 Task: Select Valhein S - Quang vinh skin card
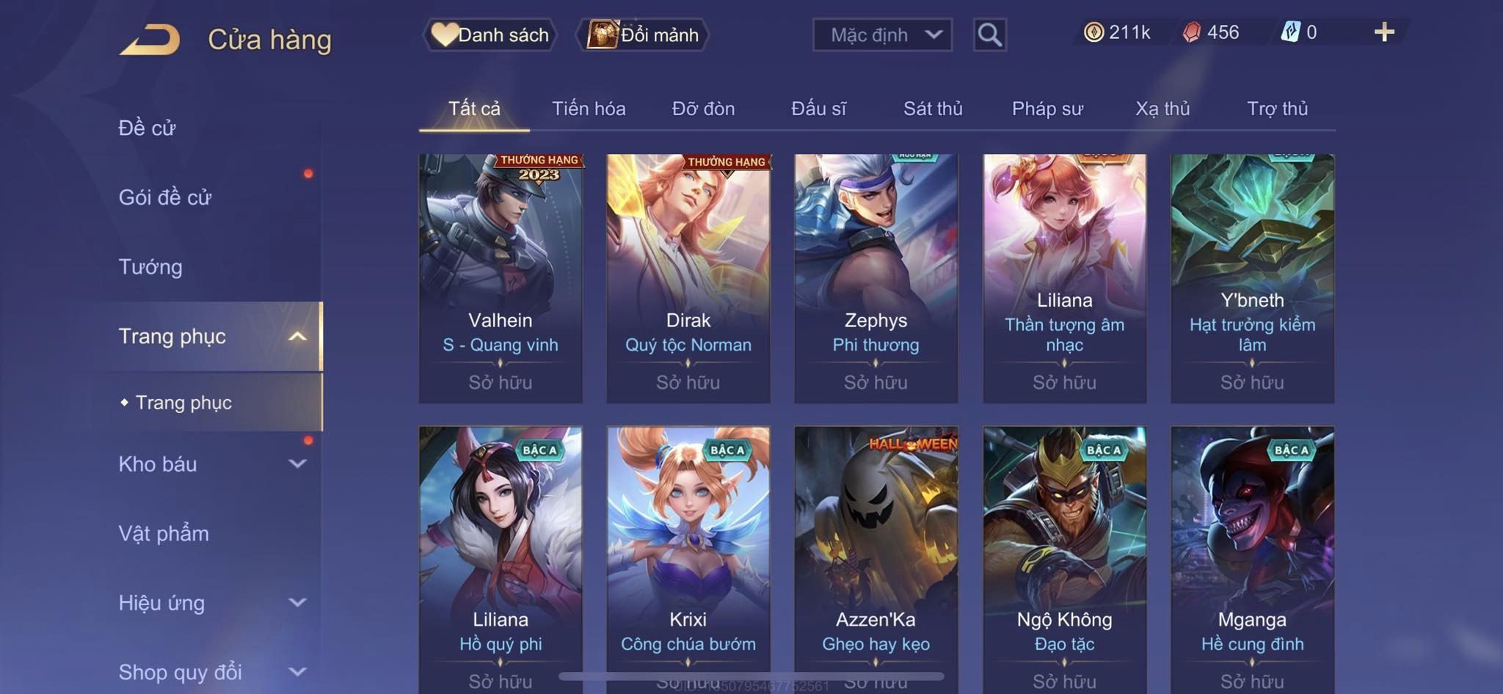point(501,278)
